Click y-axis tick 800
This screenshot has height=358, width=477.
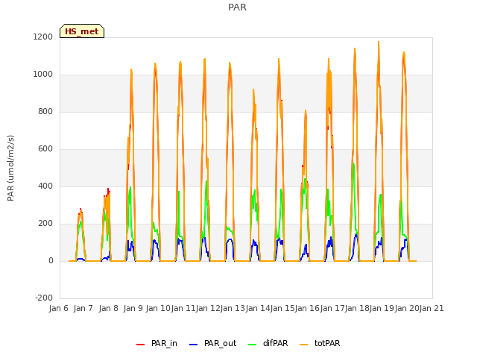(x=45, y=112)
